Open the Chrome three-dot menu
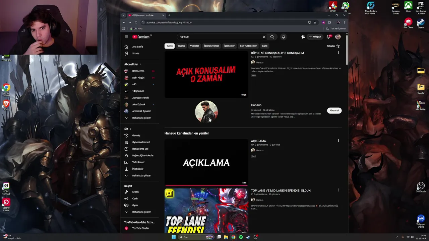 point(344,22)
